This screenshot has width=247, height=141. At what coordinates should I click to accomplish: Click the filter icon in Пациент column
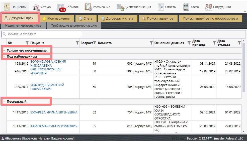(77, 43)
